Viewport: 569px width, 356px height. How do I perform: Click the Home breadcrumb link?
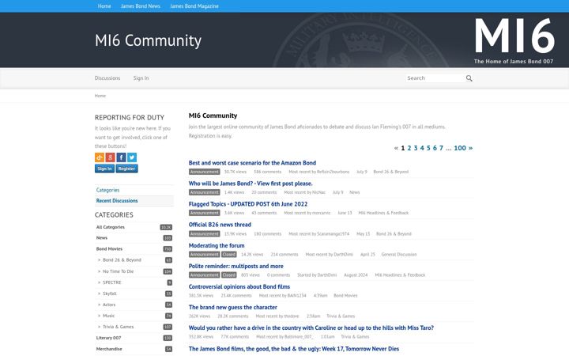tap(100, 96)
